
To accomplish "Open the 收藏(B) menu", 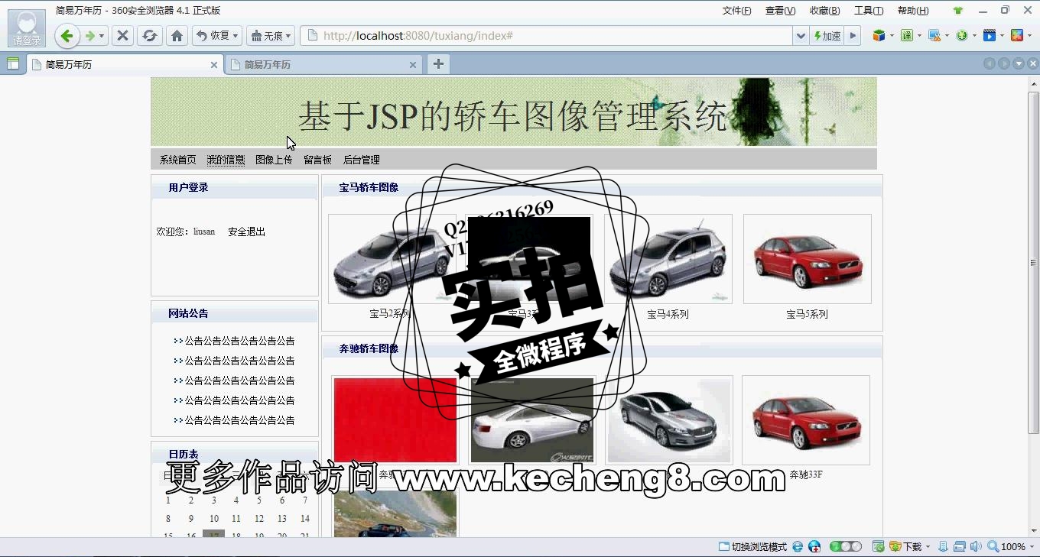I will click(824, 11).
